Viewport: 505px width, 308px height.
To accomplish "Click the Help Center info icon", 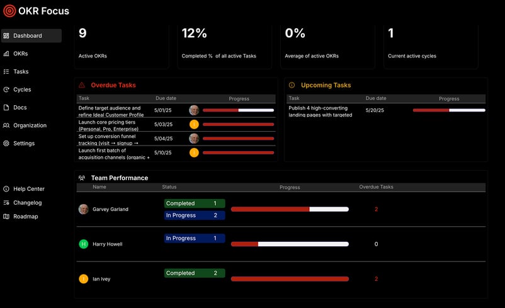I will click(6, 189).
